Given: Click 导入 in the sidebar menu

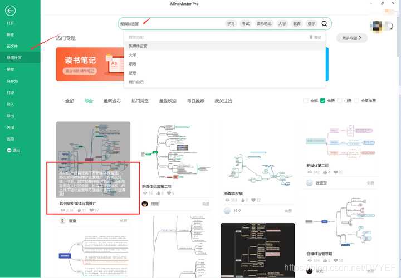Looking at the screenshot, I should pyautogui.click(x=11, y=104).
